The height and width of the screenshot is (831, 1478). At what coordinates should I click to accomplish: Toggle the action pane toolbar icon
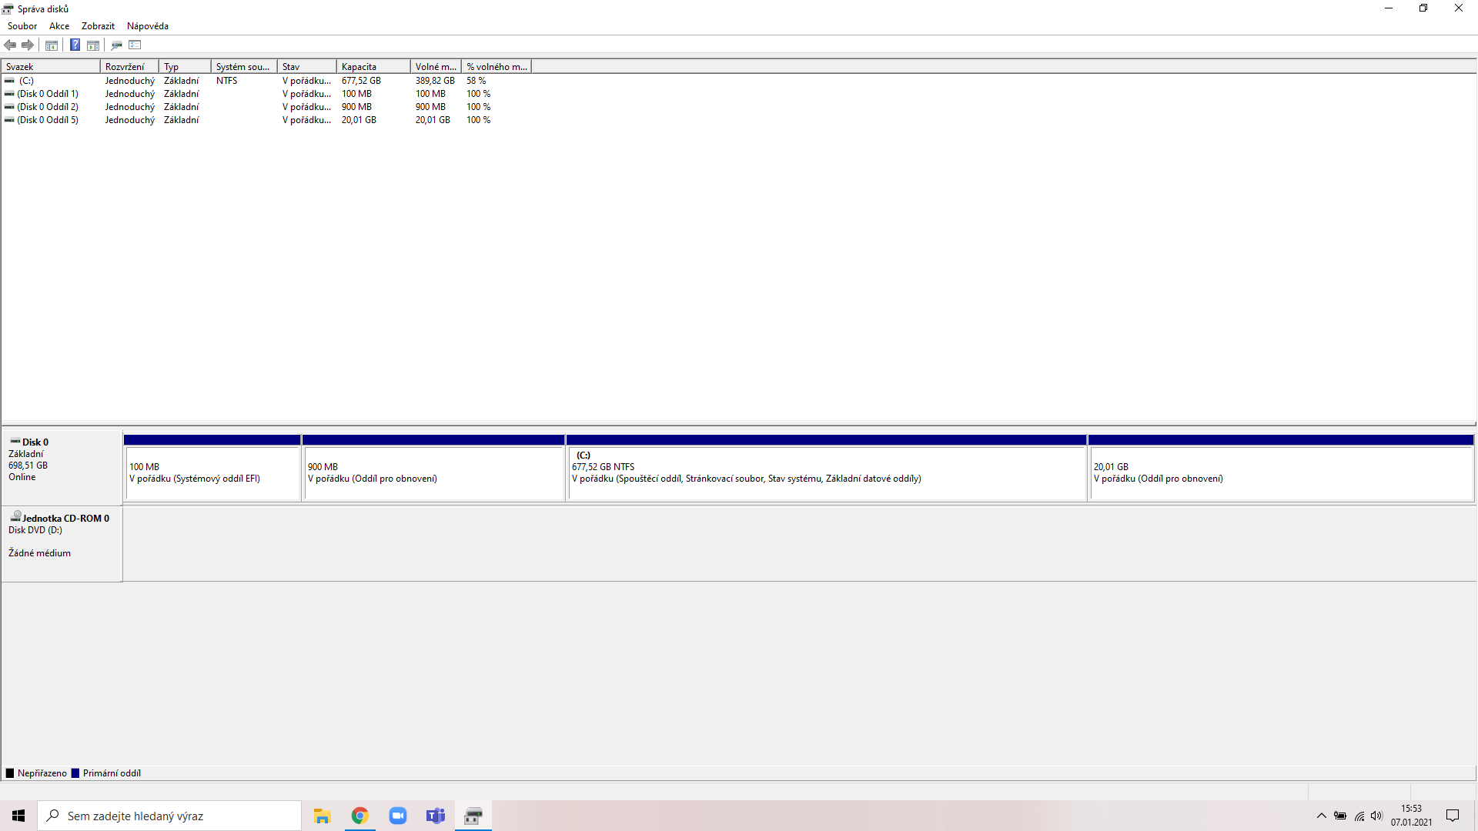(x=93, y=45)
